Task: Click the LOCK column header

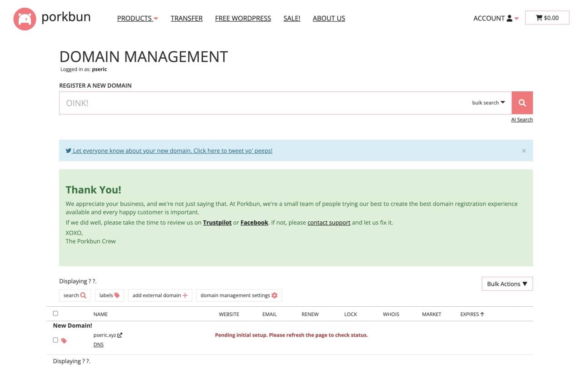Action: click(x=351, y=314)
